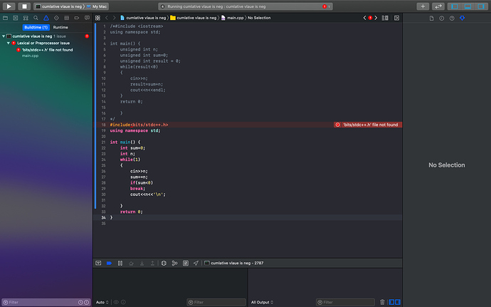Open the 'All Output' console dropdown
The image size is (491, 307).
click(x=262, y=302)
